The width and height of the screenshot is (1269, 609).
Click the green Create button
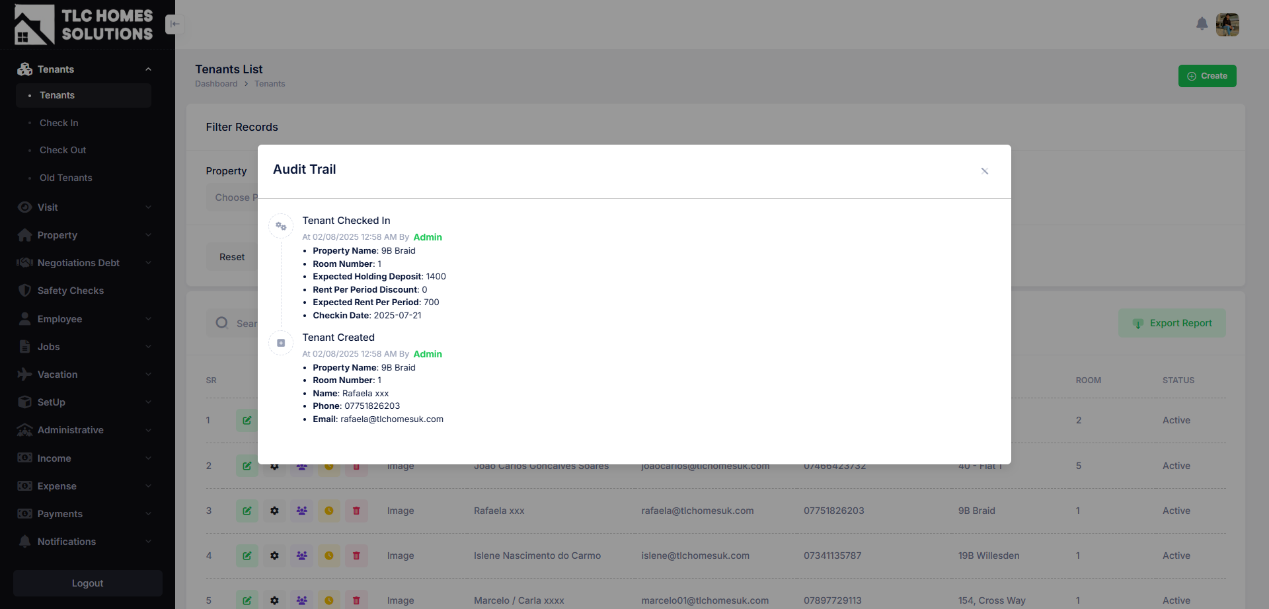point(1207,76)
